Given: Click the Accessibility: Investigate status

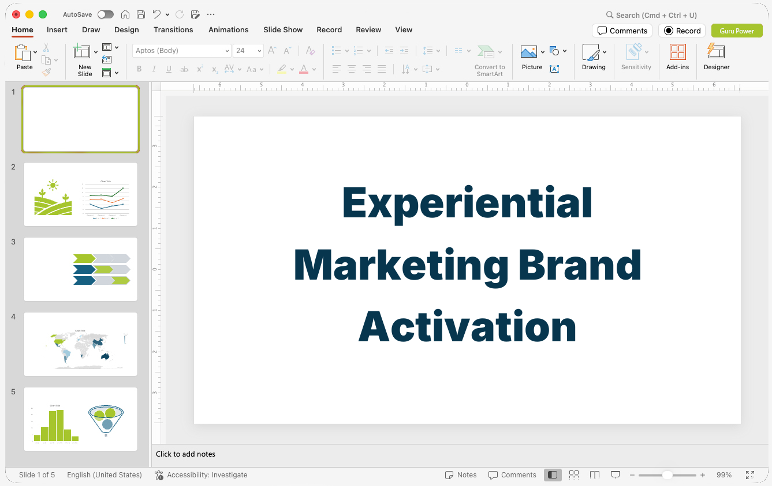Looking at the screenshot, I should click(x=201, y=475).
